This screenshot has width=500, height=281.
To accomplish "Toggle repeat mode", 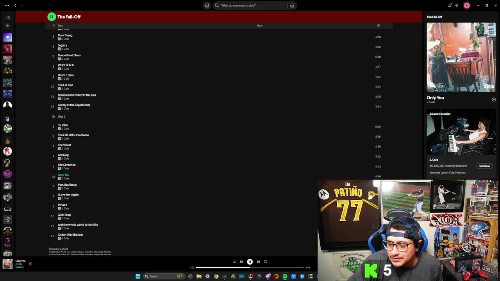I will 266,262.
